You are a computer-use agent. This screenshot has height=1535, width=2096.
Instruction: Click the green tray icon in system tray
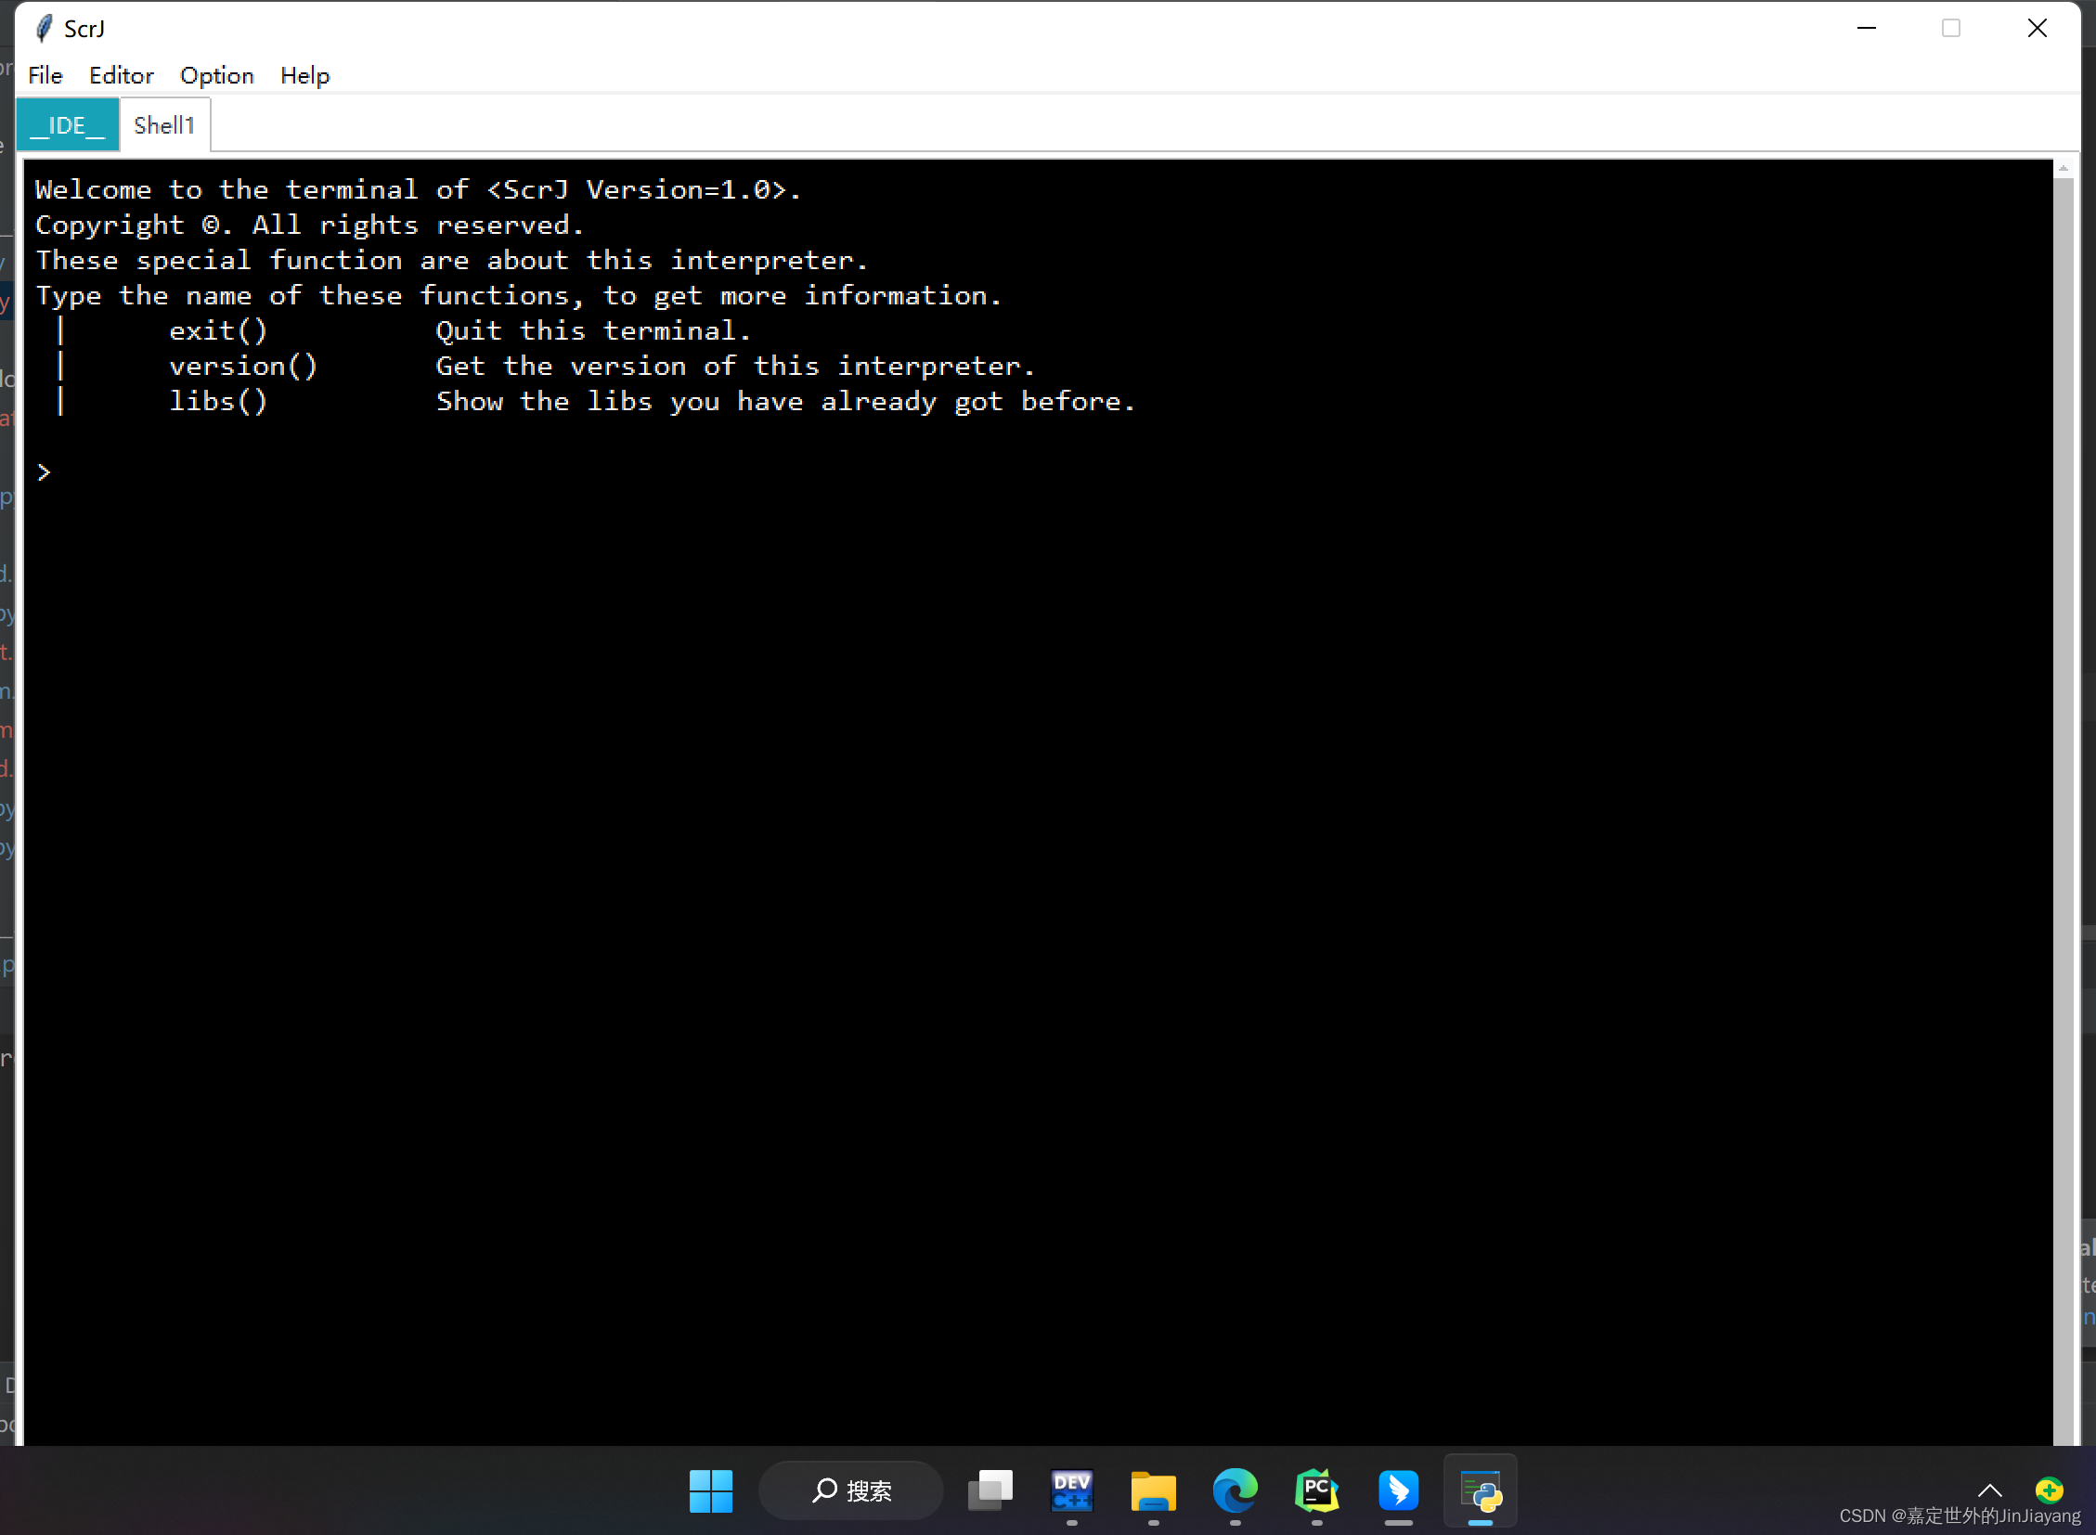click(2050, 1490)
